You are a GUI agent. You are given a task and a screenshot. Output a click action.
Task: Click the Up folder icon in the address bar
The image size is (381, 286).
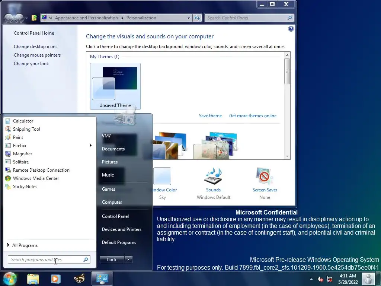click(34, 18)
